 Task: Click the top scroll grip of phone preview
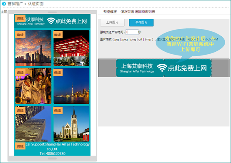point(52,12)
